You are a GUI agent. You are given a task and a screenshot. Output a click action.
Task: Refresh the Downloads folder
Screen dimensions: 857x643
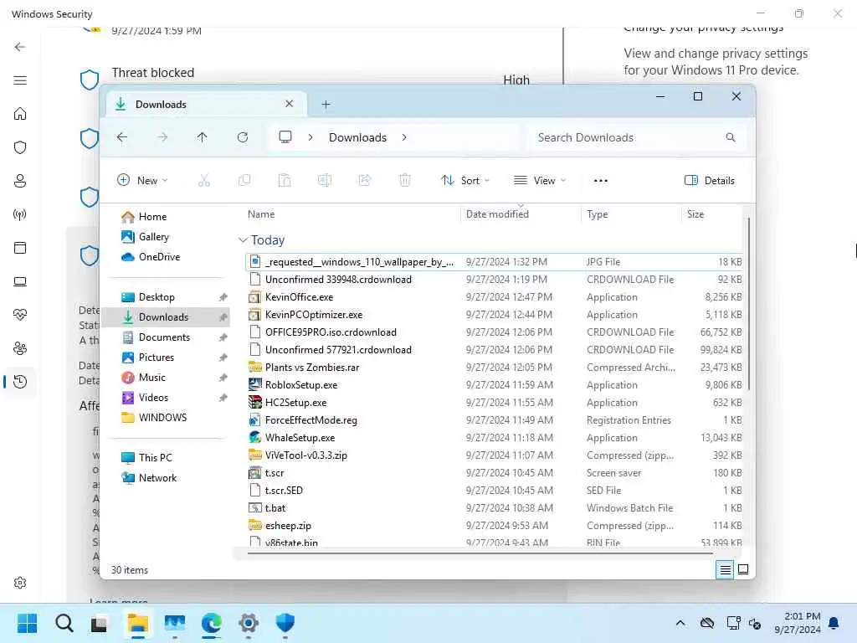click(x=243, y=137)
